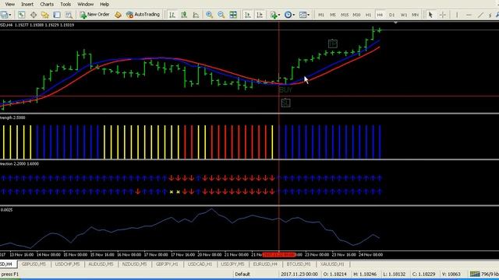
Task: Open the View menu
Action: click(x=10, y=4)
